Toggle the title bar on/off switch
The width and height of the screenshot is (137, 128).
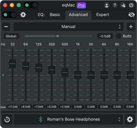31,5
